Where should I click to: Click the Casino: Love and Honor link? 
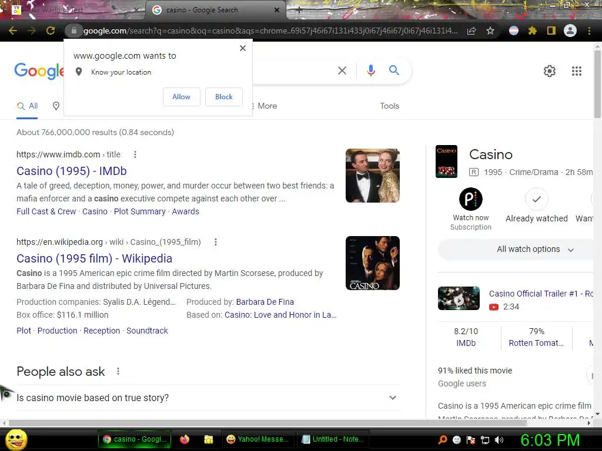280,315
